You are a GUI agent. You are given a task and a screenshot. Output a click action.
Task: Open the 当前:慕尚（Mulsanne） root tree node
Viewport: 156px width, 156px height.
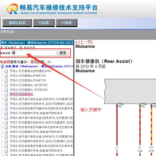point(39,66)
